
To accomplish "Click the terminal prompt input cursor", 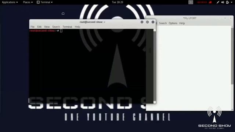I will click(61, 31).
